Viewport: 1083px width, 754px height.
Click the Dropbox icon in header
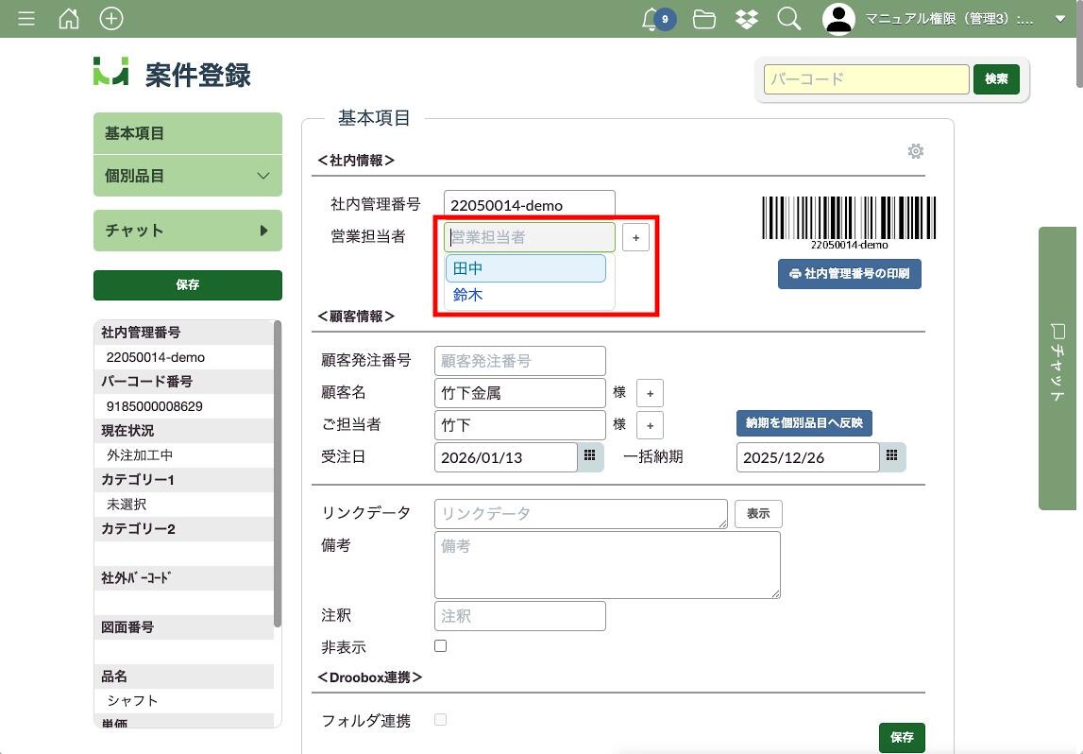747,19
